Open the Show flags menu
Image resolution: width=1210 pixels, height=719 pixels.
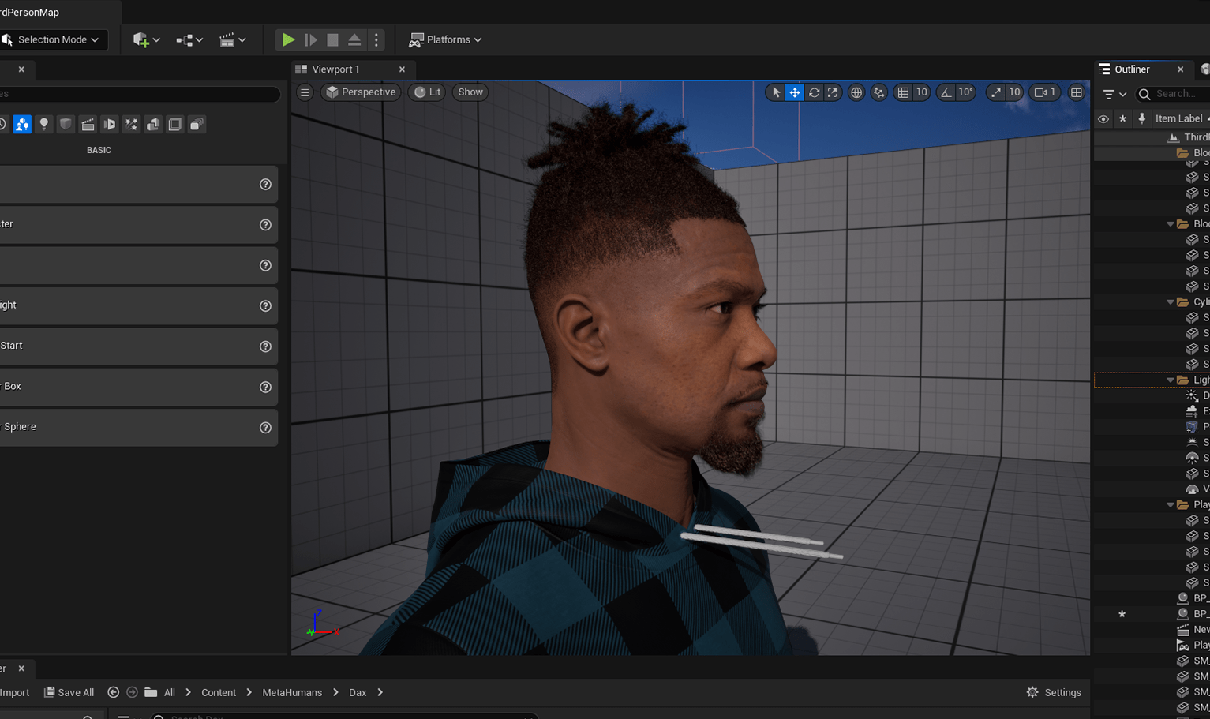pos(470,92)
